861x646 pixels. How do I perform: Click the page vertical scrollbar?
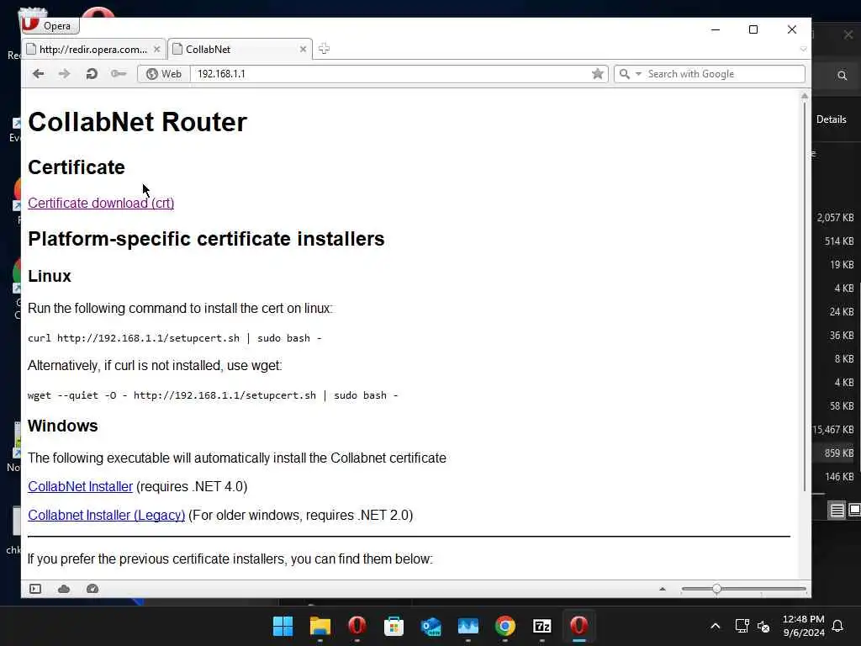[x=805, y=297]
